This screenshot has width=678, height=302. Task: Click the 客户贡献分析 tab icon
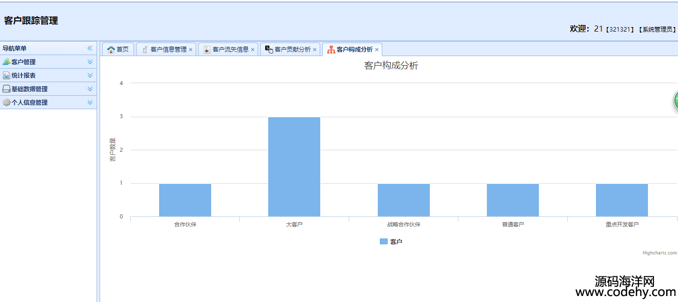269,50
